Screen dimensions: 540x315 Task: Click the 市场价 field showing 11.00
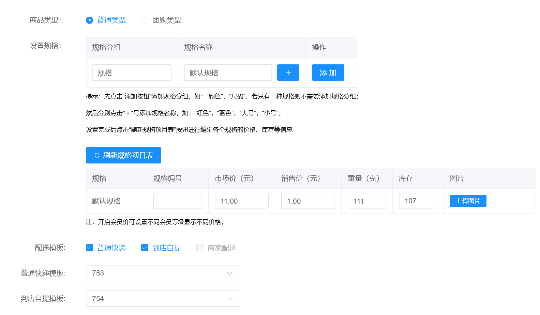coord(241,201)
